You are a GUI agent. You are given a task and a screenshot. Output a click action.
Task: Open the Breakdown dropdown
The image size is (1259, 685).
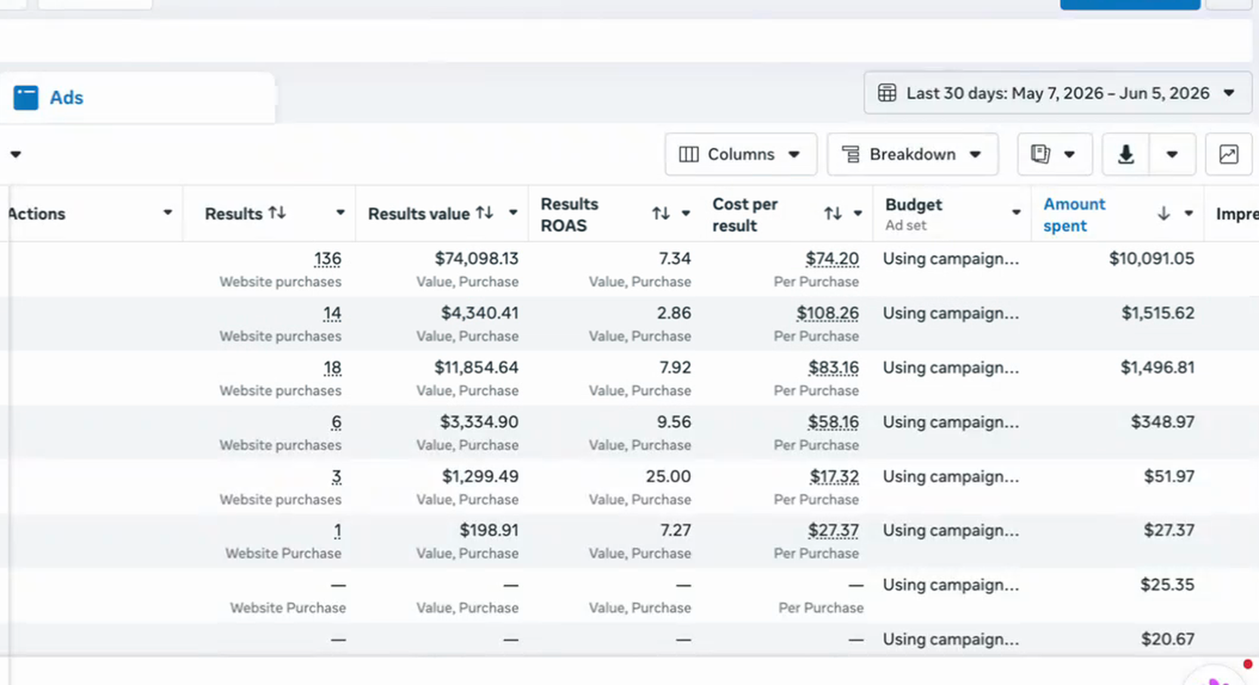tap(912, 155)
